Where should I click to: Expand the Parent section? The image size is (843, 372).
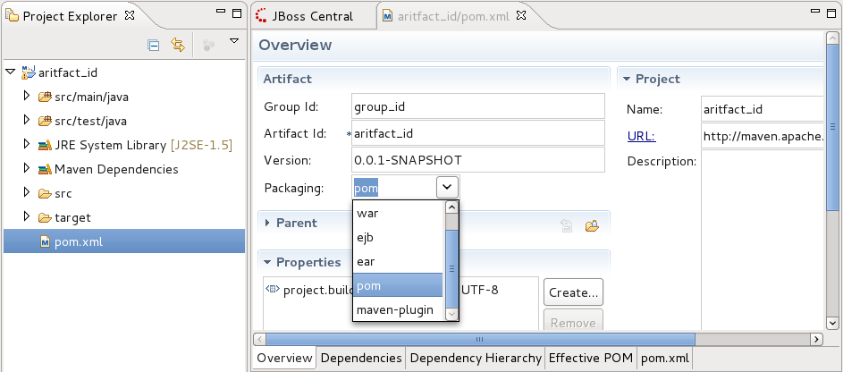(x=267, y=223)
